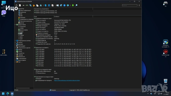
Task: Open the D: drive desktop icon
Action: coord(165,4)
